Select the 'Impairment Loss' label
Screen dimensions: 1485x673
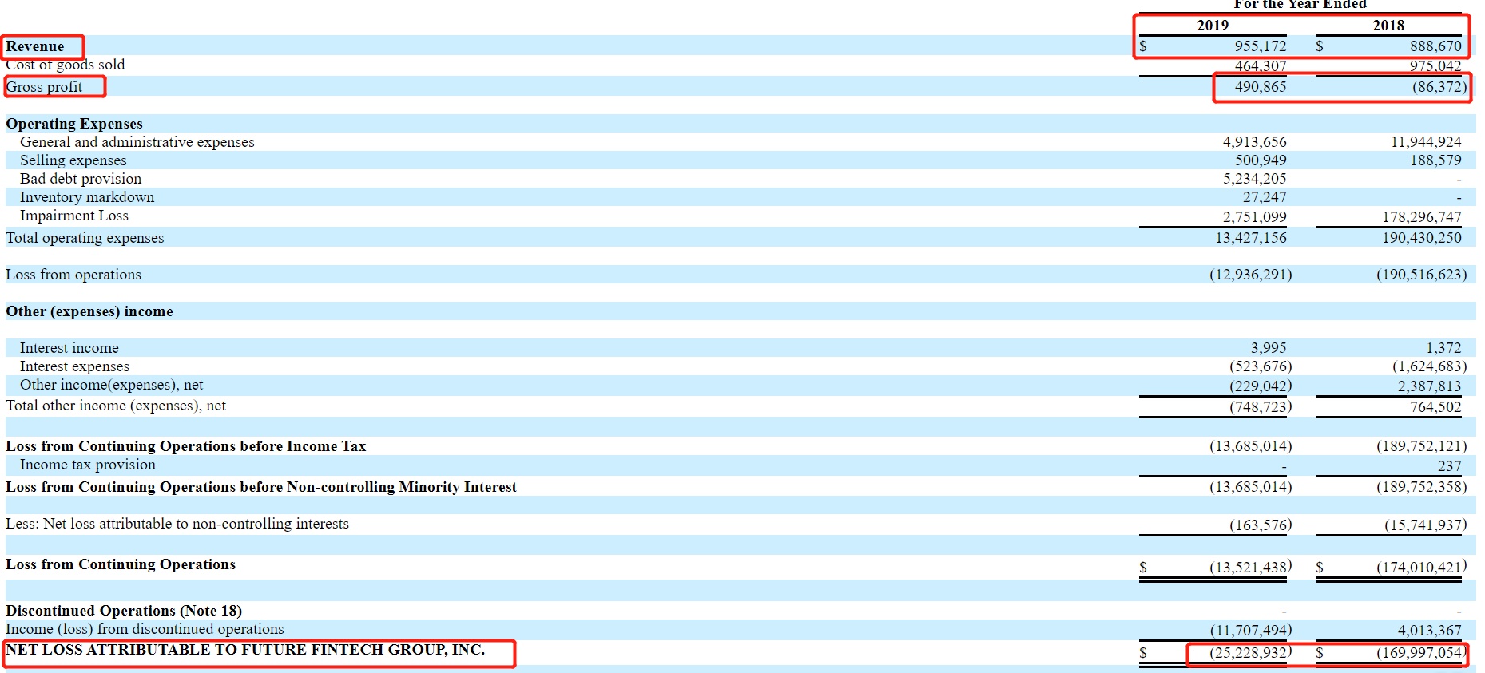click(74, 216)
